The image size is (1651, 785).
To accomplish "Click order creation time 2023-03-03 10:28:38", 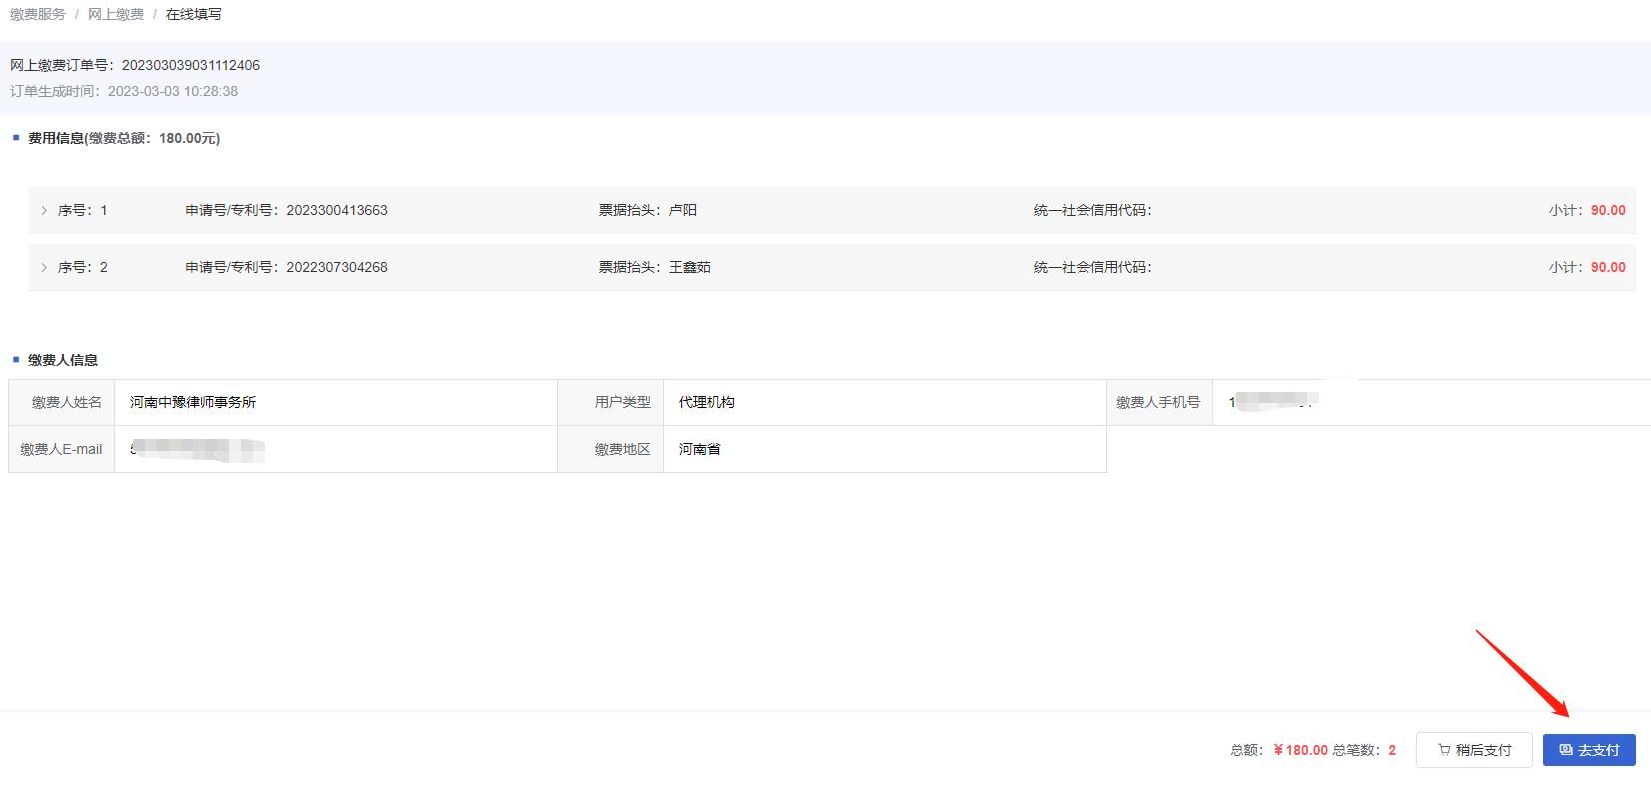I will tap(173, 91).
